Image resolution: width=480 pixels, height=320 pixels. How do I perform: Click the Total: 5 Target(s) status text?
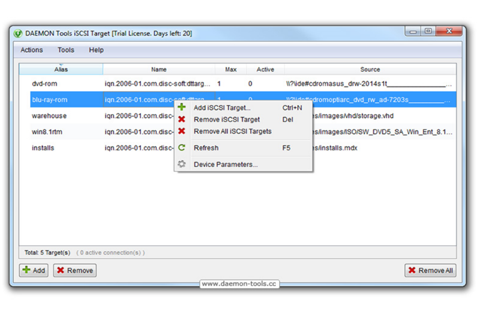(47, 253)
